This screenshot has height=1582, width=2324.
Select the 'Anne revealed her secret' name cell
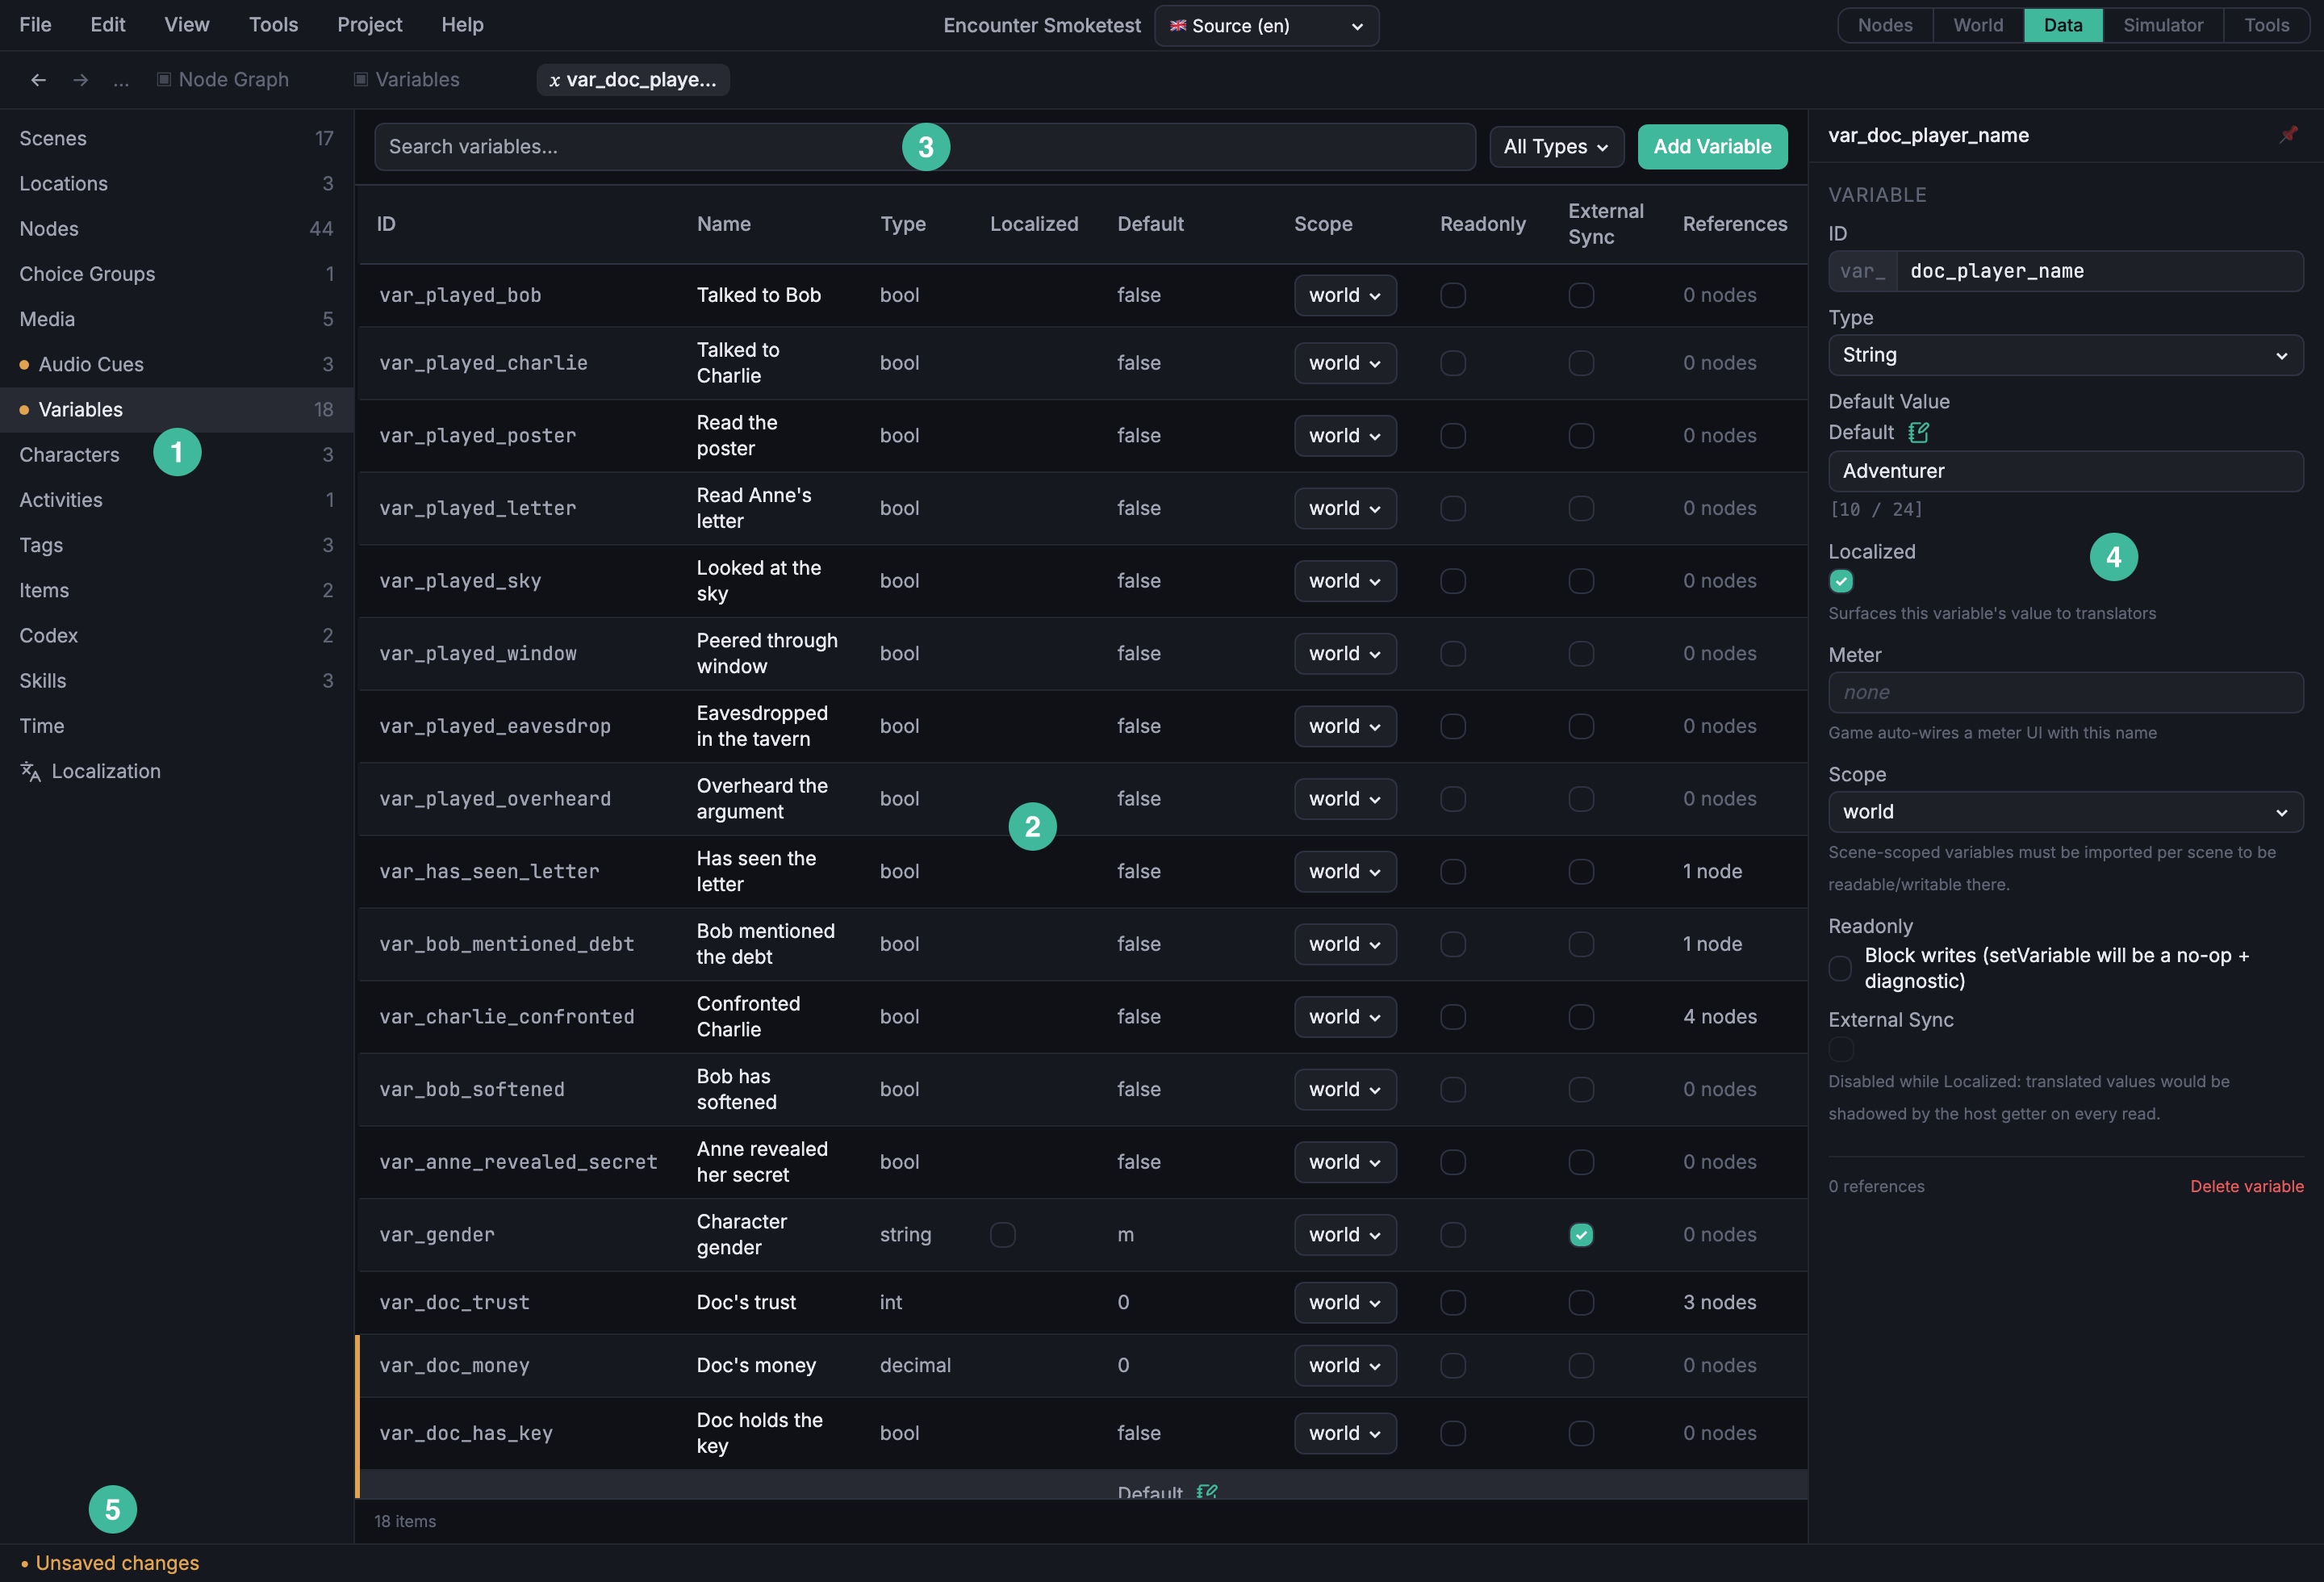click(762, 1162)
